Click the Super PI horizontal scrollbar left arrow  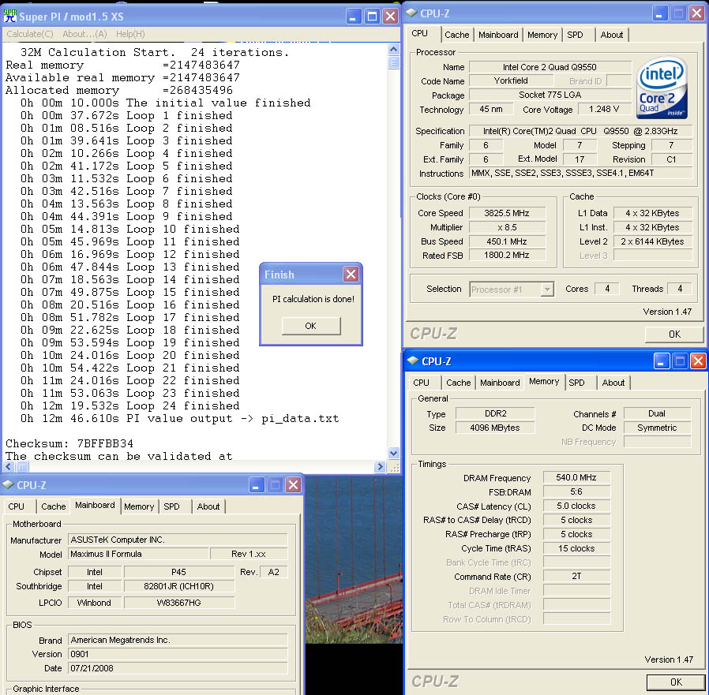pos(9,466)
